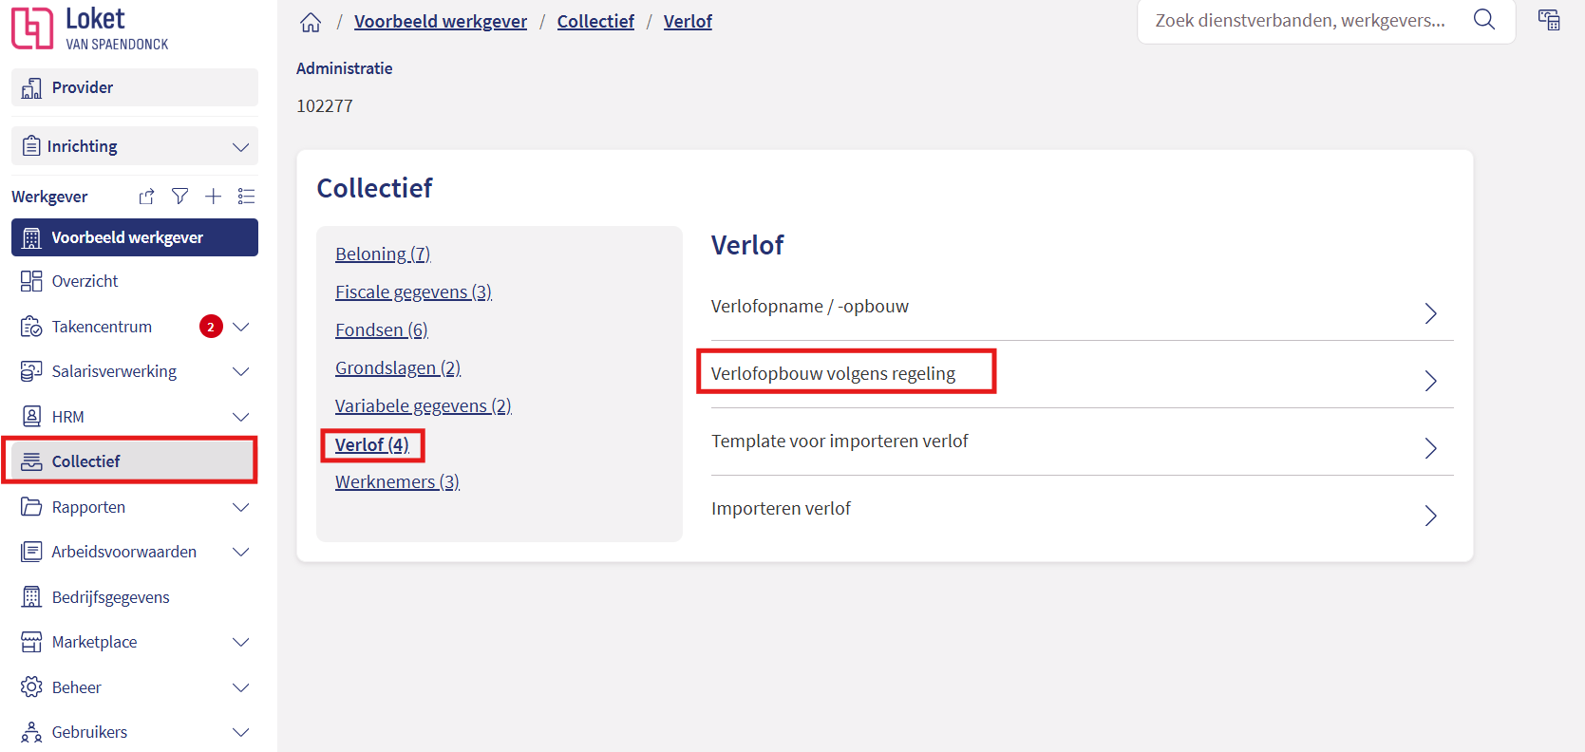Expand the Beheer chevron

(241, 687)
